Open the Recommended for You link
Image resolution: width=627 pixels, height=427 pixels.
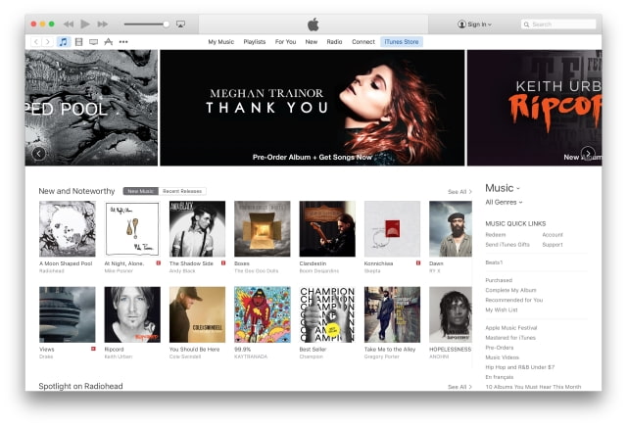513,300
